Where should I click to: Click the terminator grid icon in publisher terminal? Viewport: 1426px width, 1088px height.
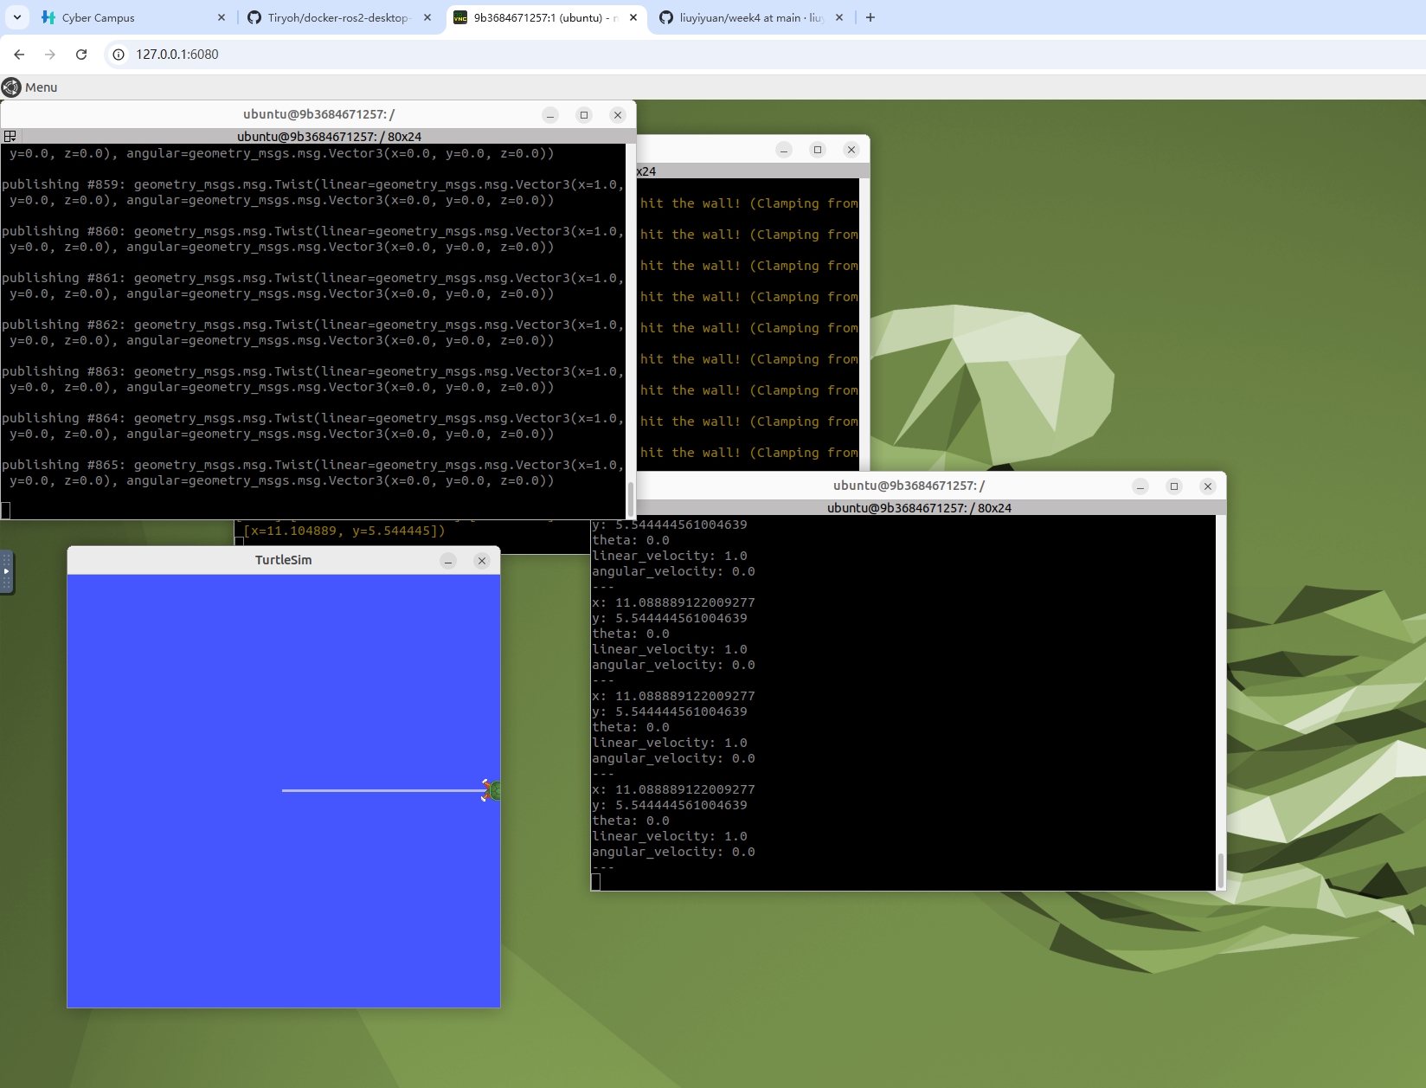point(10,136)
